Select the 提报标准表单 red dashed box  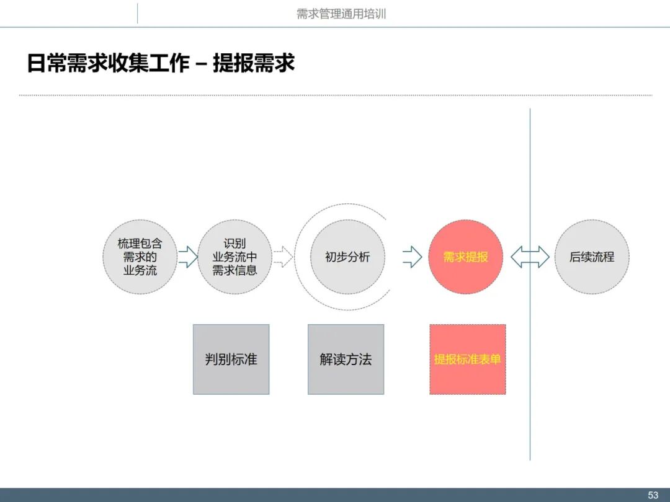pos(468,359)
